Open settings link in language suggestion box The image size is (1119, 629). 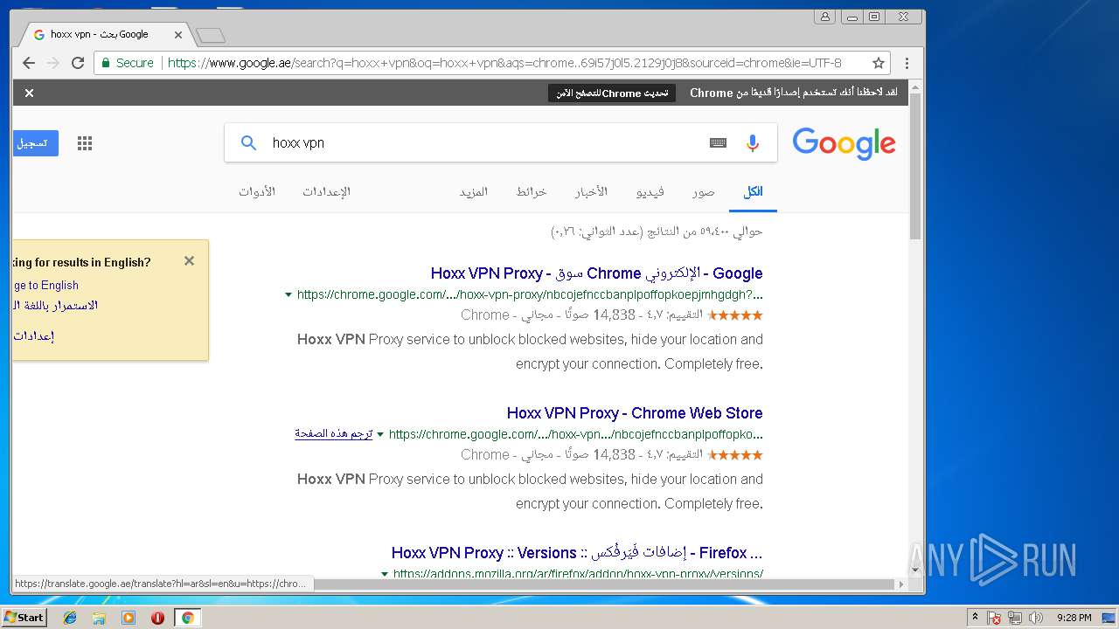33,335
